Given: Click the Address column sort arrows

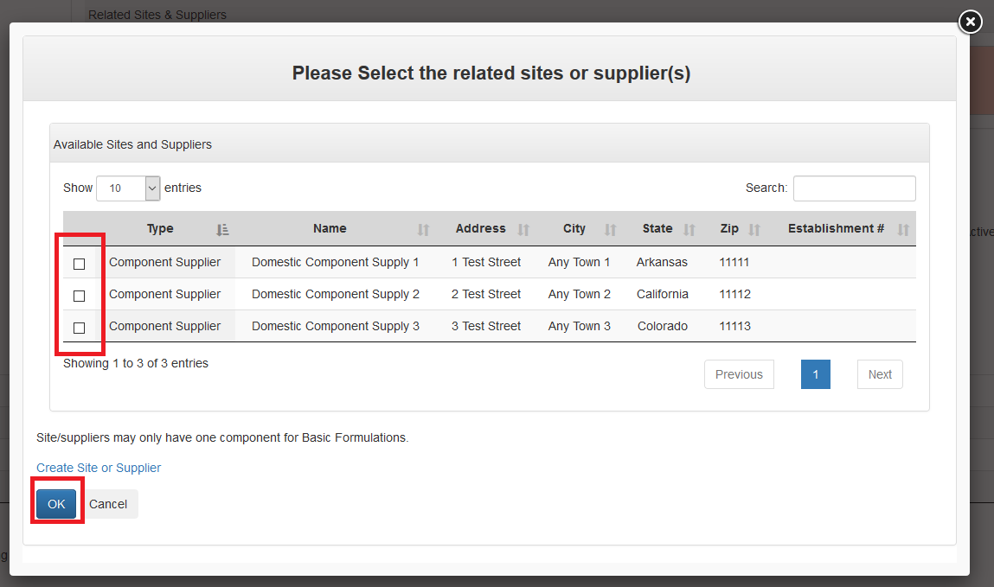Looking at the screenshot, I should click(523, 230).
